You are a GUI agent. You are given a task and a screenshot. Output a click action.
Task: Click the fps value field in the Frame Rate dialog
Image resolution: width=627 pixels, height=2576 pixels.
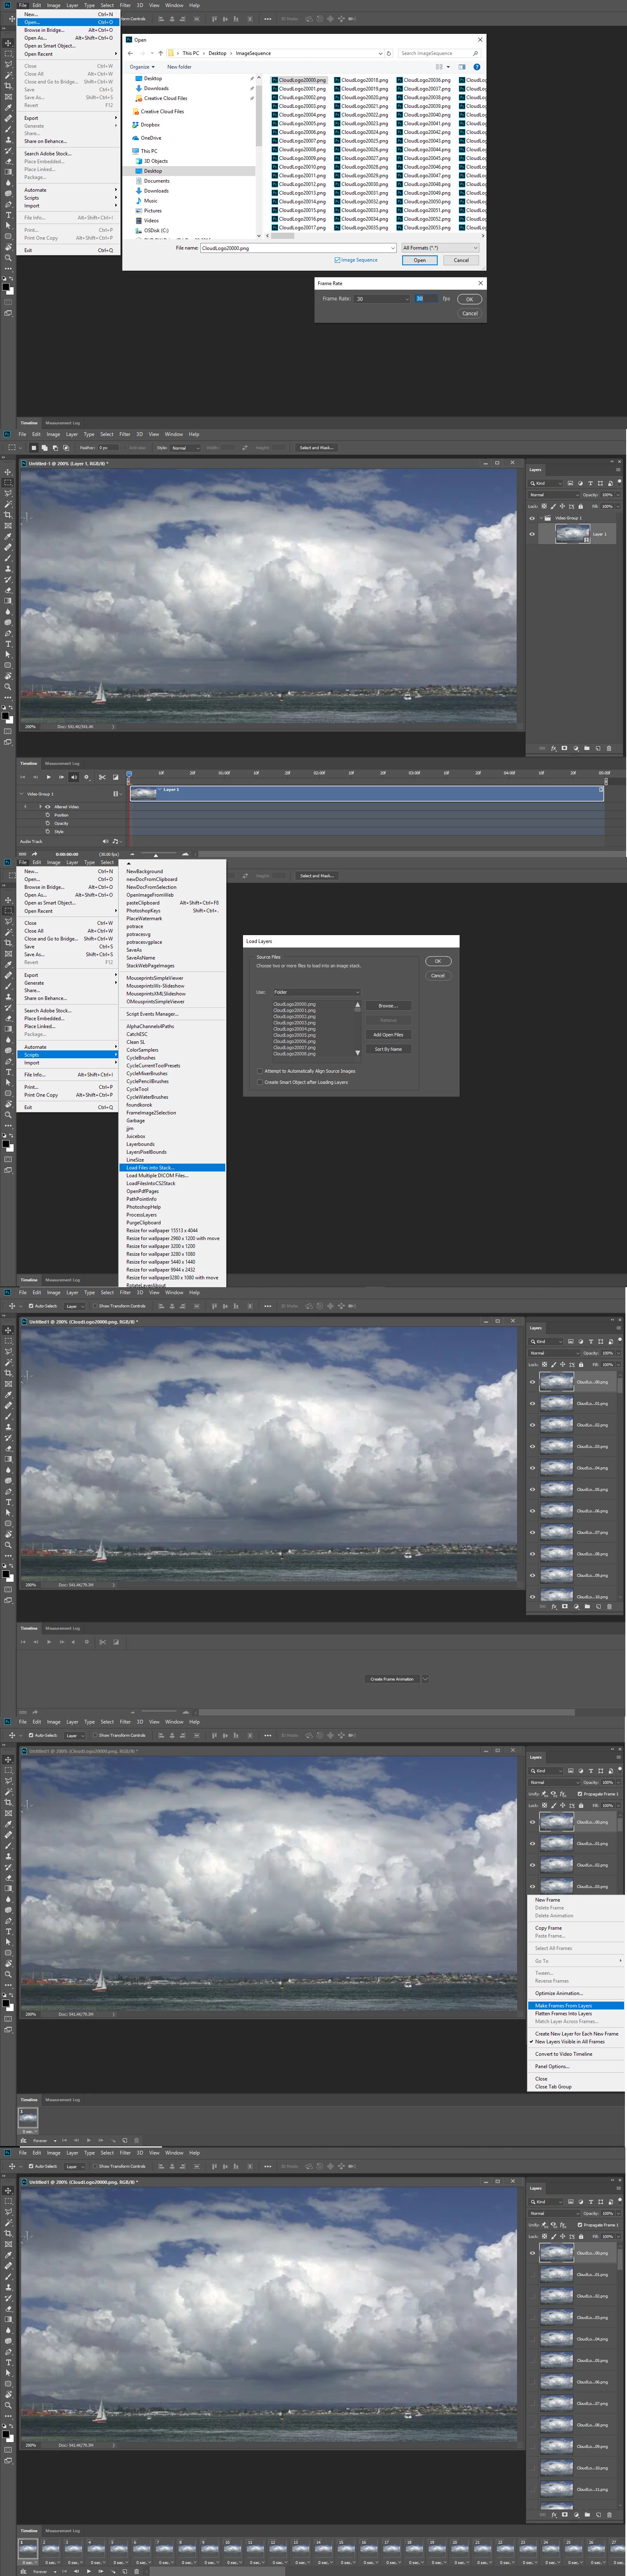click(427, 299)
